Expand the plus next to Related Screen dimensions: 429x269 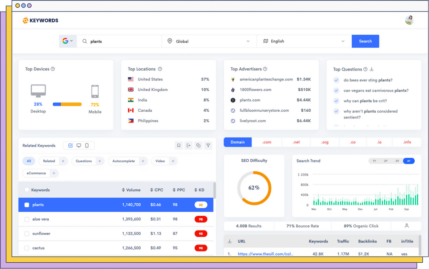point(63,161)
